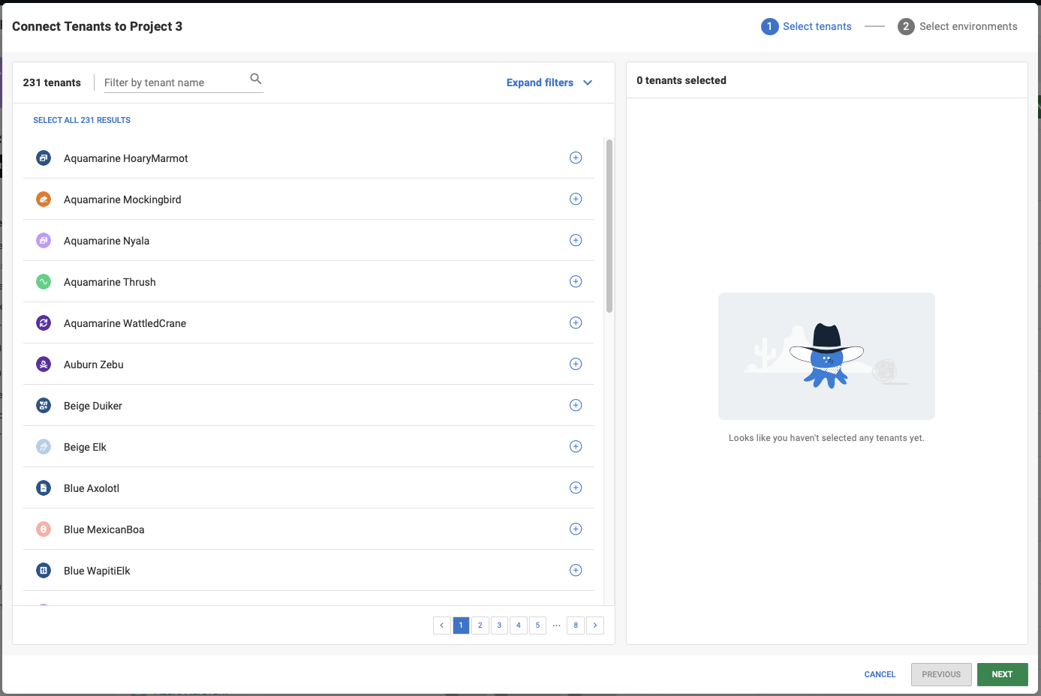Image resolution: width=1041 pixels, height=696 pixels.
Task: Switch to the Select environments step
Action: 958,26
